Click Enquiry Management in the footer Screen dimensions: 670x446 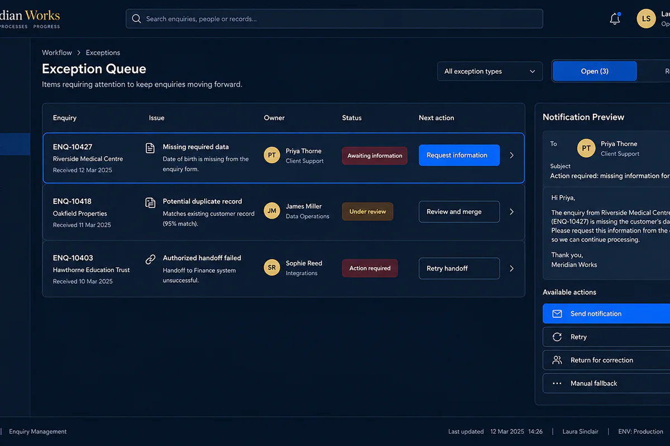pos(37,432)
